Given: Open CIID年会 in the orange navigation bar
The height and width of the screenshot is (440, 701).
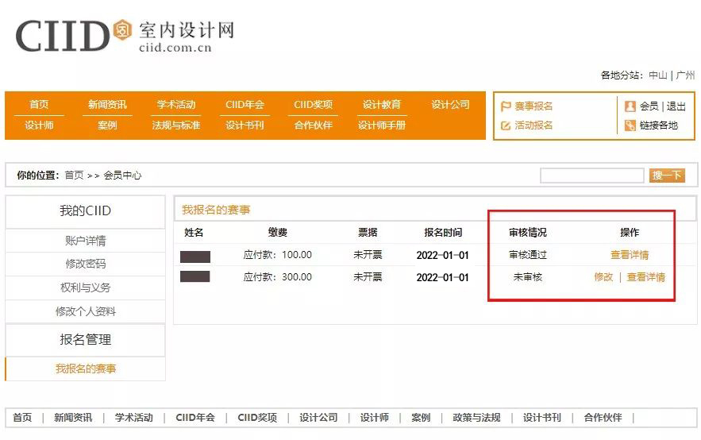Looking at the screenshot, I should [245, 105].
